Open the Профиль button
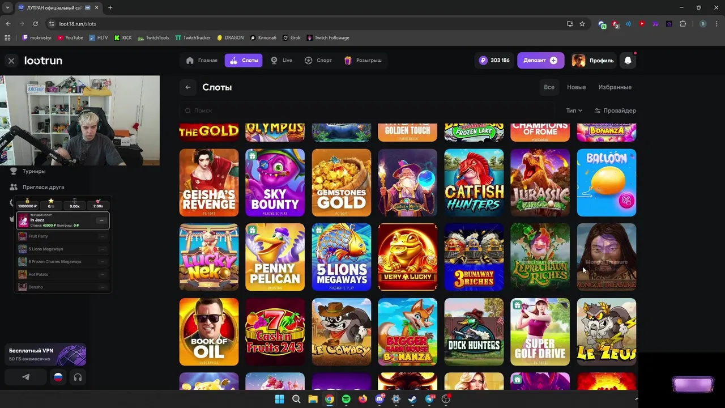This screenshot has width=725, height=408. [x=592, y=61]
